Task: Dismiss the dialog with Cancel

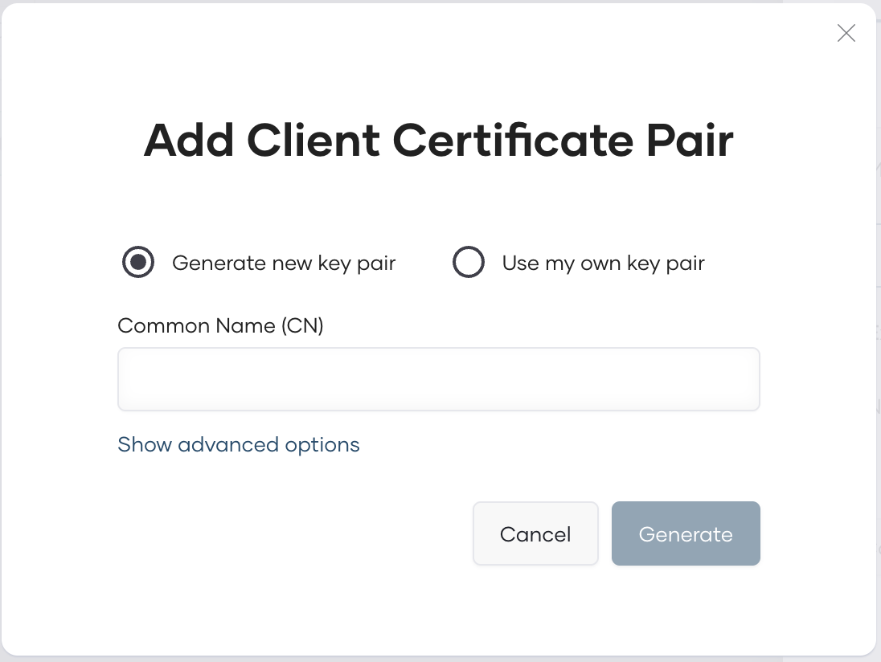Action: [535, 534]
